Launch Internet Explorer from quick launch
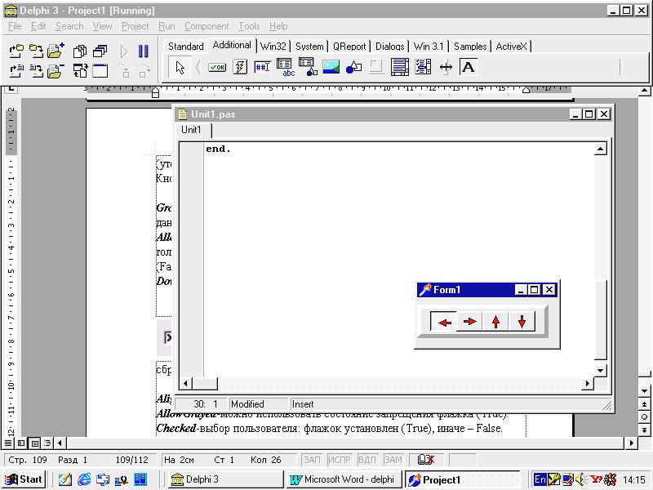The width and height of the screenshot is (653, 490). (x=84, y=479)
